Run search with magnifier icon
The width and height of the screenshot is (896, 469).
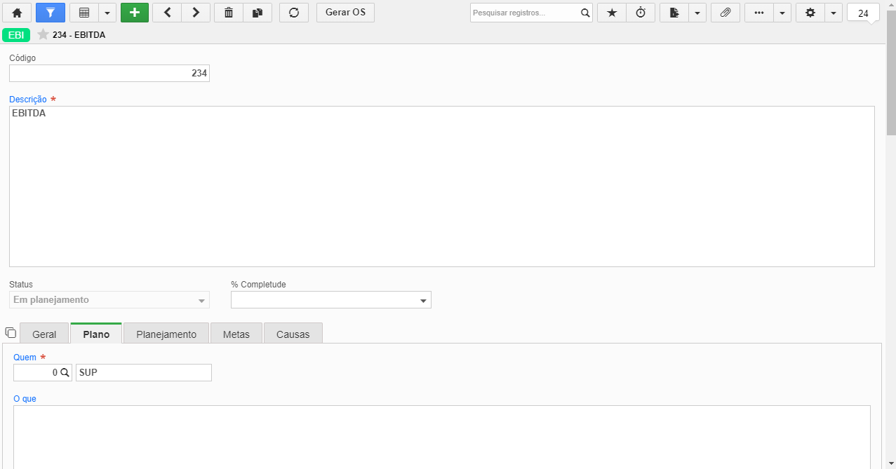pos(585,13)
